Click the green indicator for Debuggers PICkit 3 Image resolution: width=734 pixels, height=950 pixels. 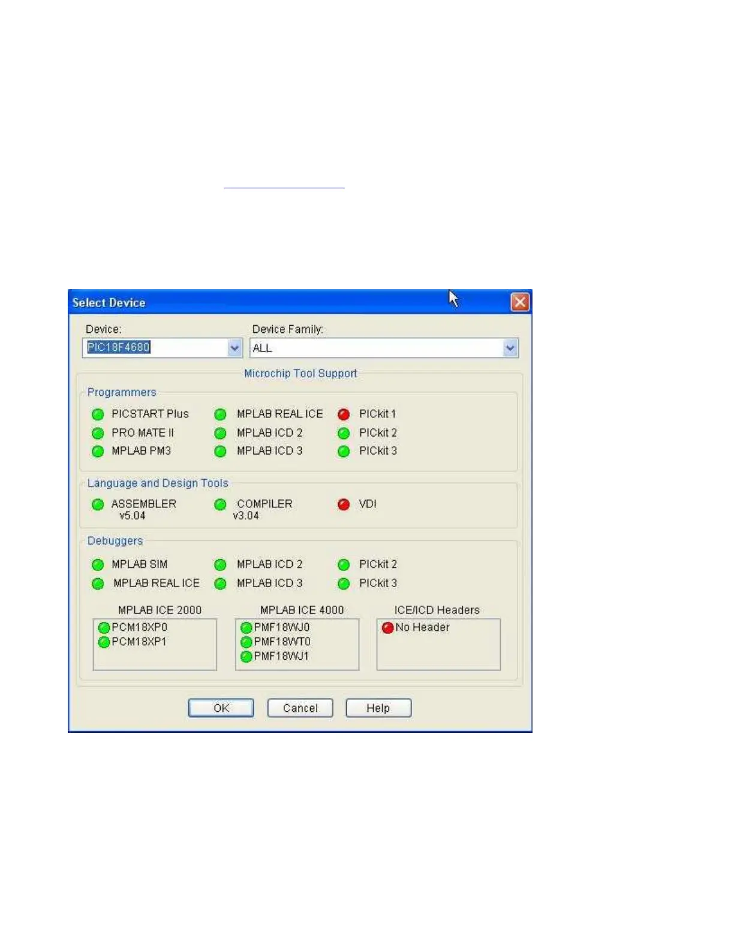tap(344, 584)
